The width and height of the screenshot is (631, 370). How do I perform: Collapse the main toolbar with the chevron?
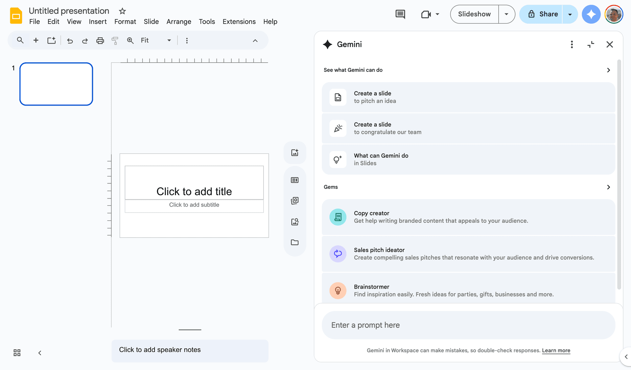click(255, 40)
